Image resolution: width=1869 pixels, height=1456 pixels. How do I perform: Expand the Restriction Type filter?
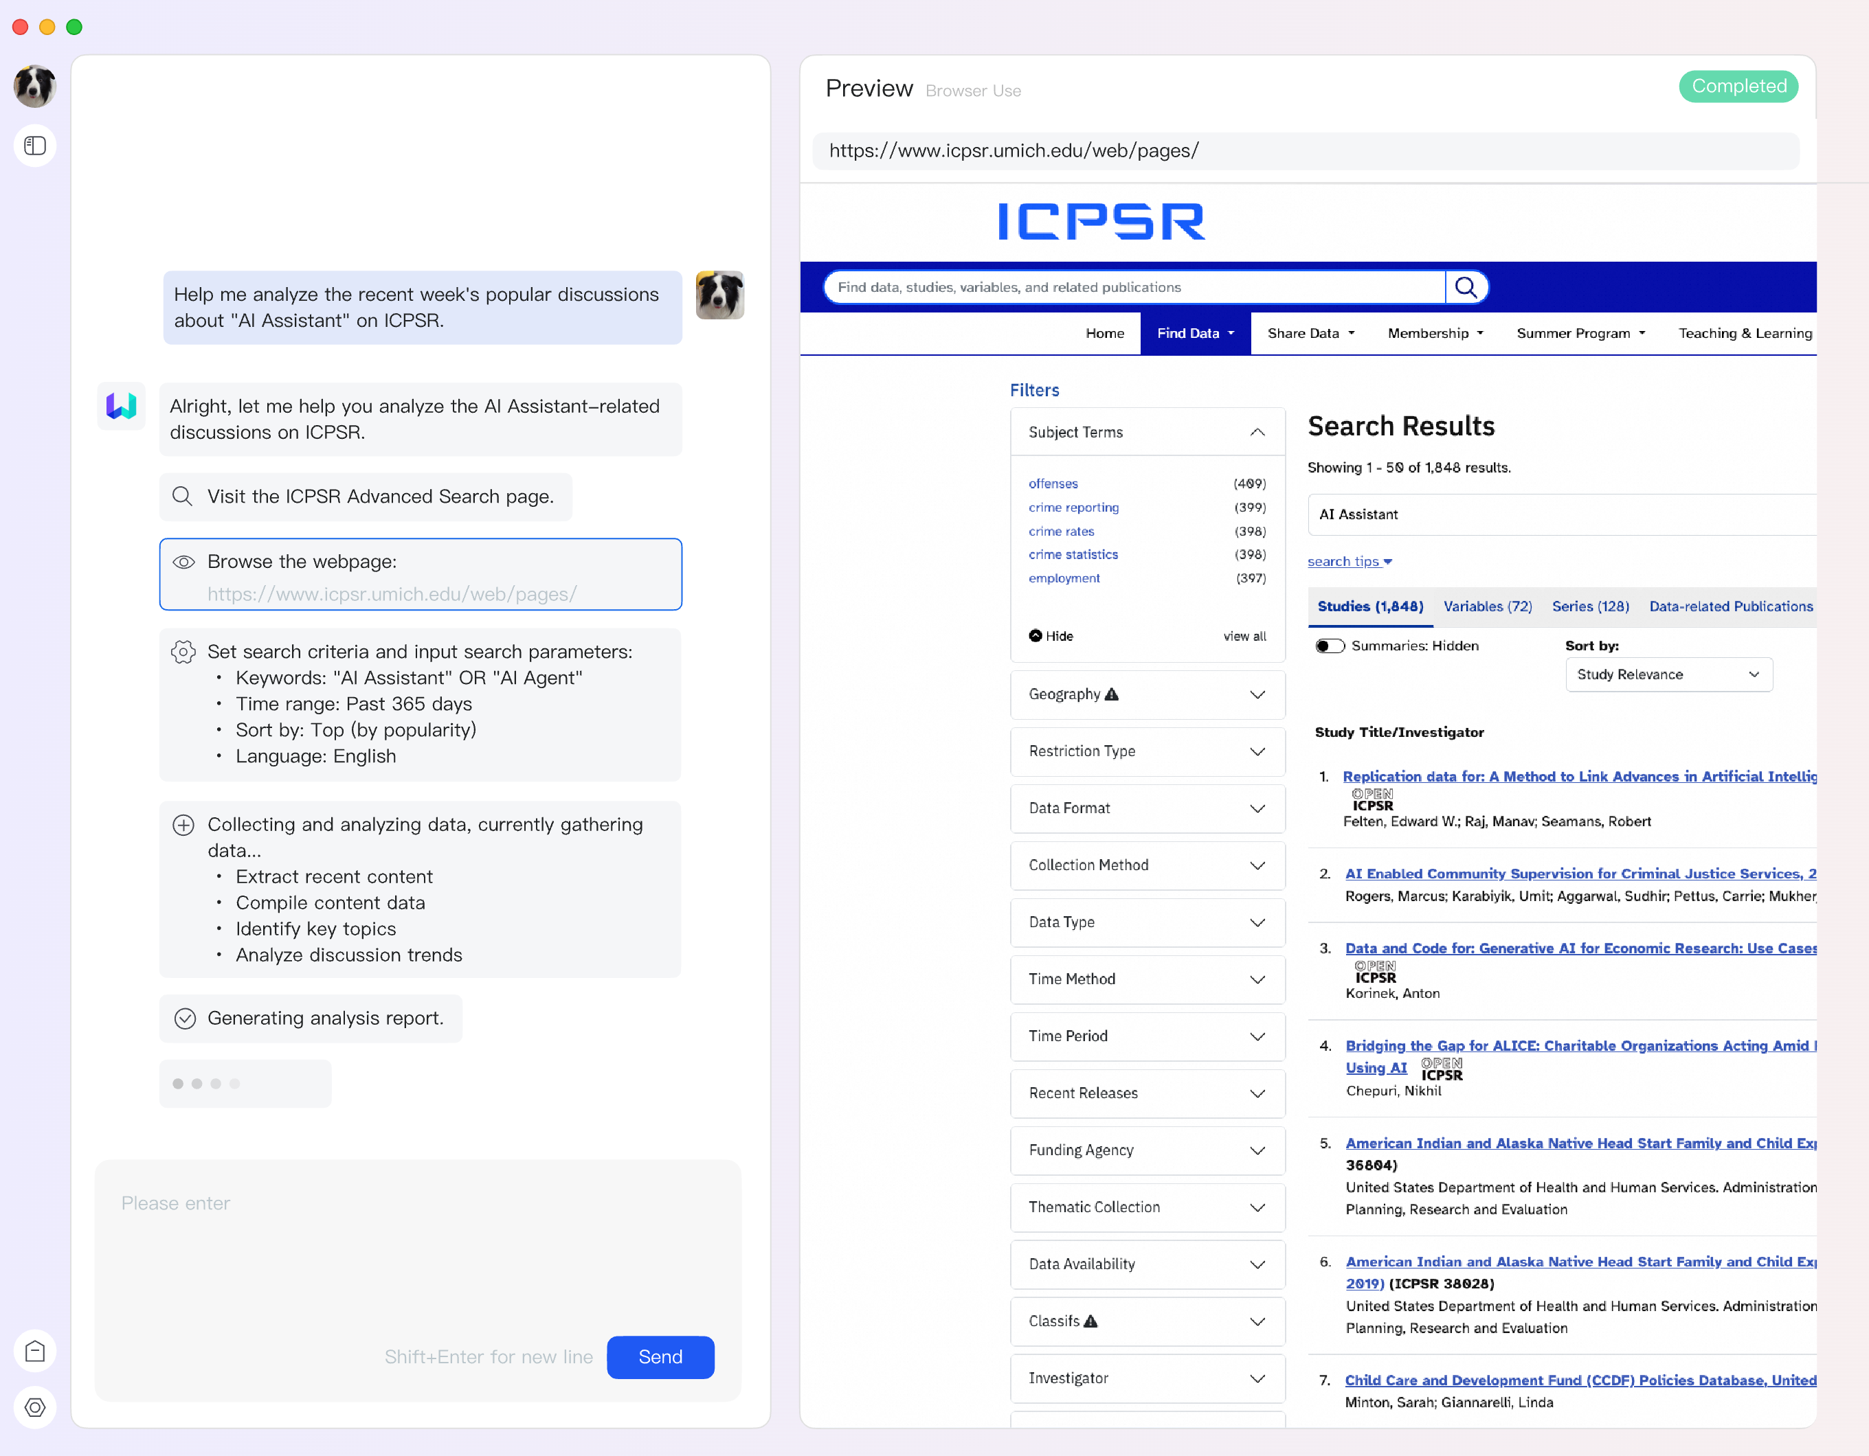(1257, 751)
